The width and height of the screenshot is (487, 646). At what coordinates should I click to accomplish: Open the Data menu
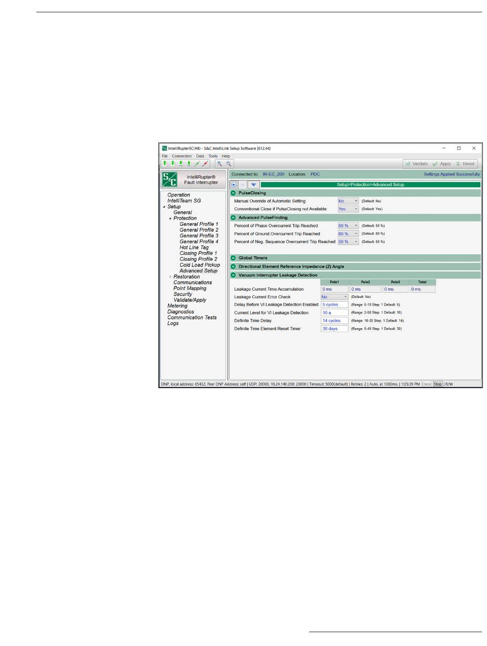200,156
